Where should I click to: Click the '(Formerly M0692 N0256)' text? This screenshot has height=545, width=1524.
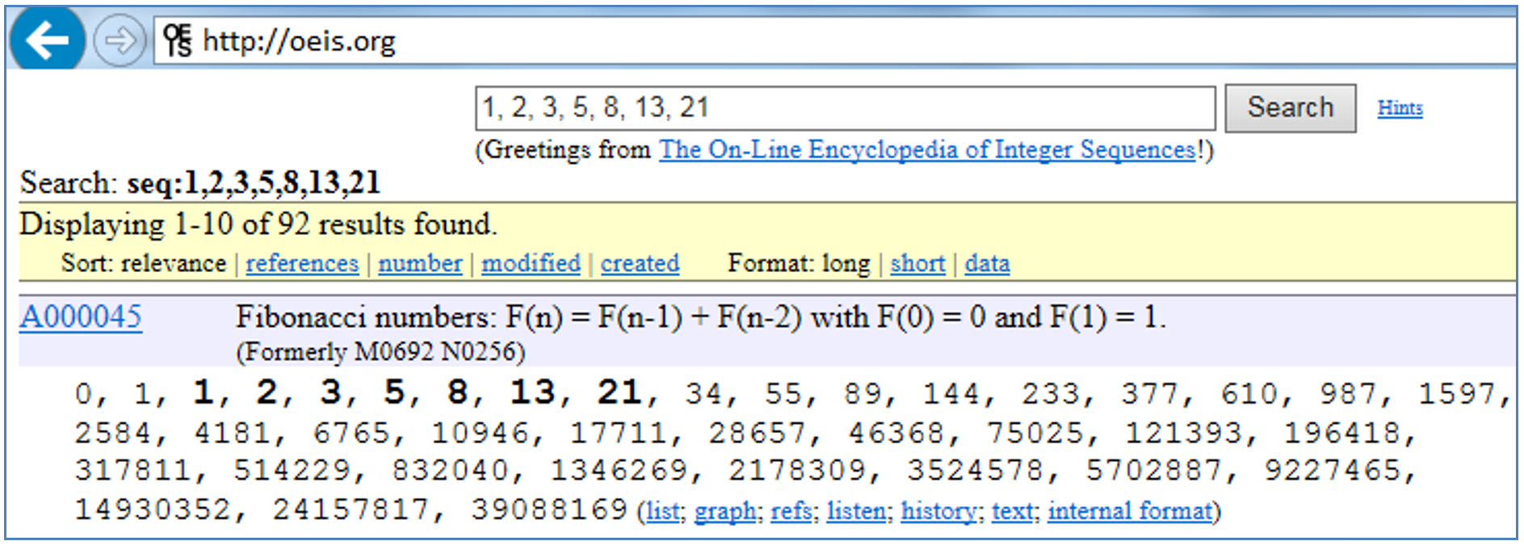point(380,352)
